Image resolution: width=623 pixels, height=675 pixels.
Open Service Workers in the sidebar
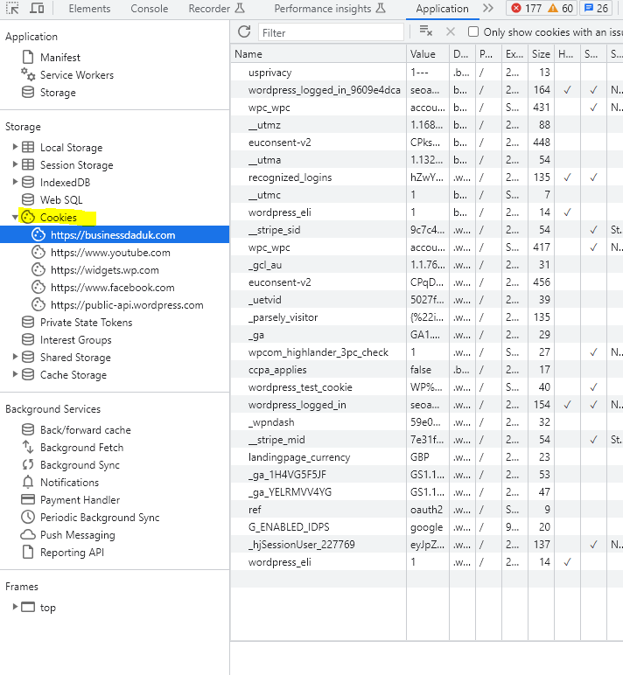pyautogui.click(x=76, y=75)
